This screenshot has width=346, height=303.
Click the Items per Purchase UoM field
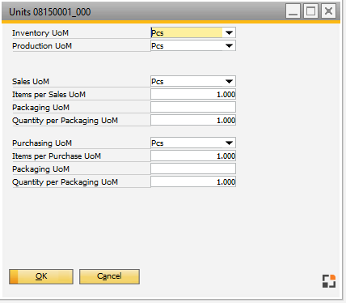click(x=193, y=156)
